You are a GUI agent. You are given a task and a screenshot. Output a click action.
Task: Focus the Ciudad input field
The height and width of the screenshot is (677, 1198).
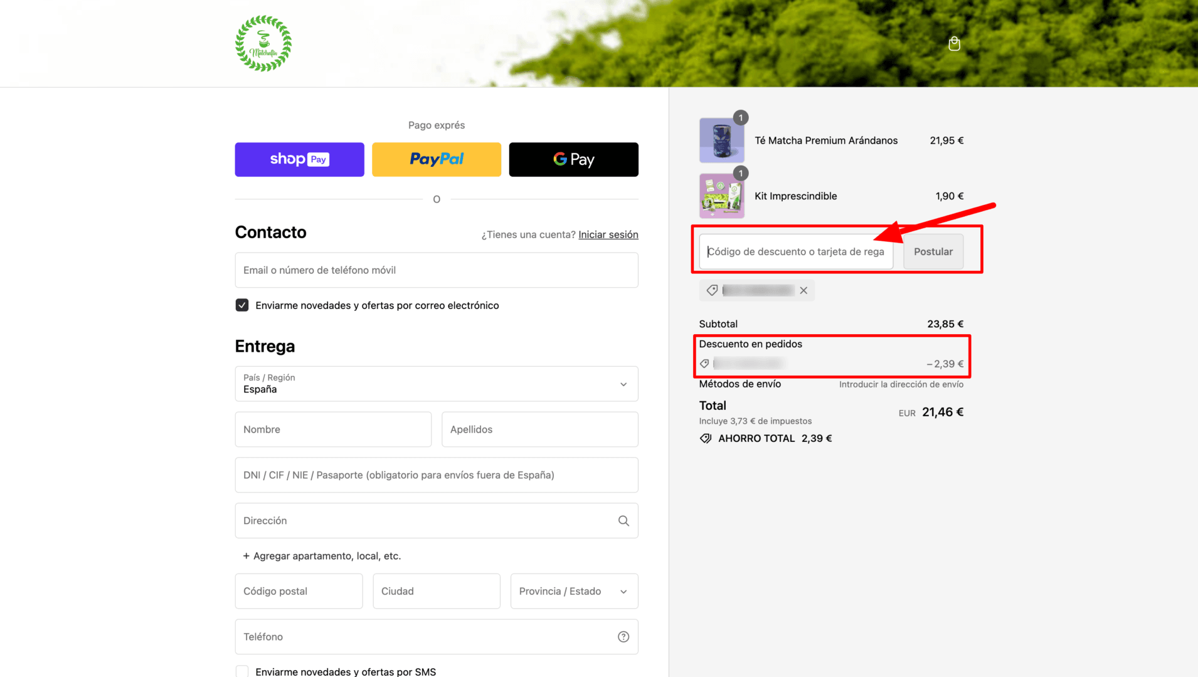point(437,591)
